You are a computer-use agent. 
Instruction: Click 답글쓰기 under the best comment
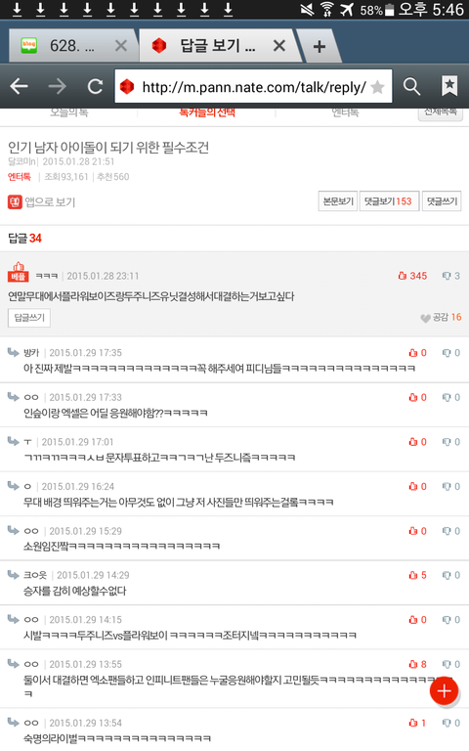click(29, 318)
